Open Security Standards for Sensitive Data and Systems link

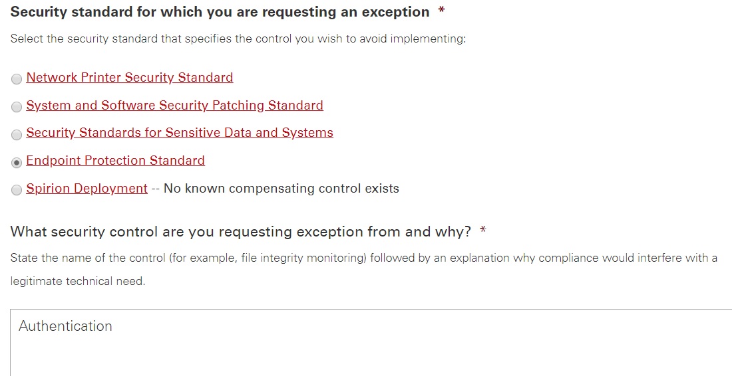(180, 133)
